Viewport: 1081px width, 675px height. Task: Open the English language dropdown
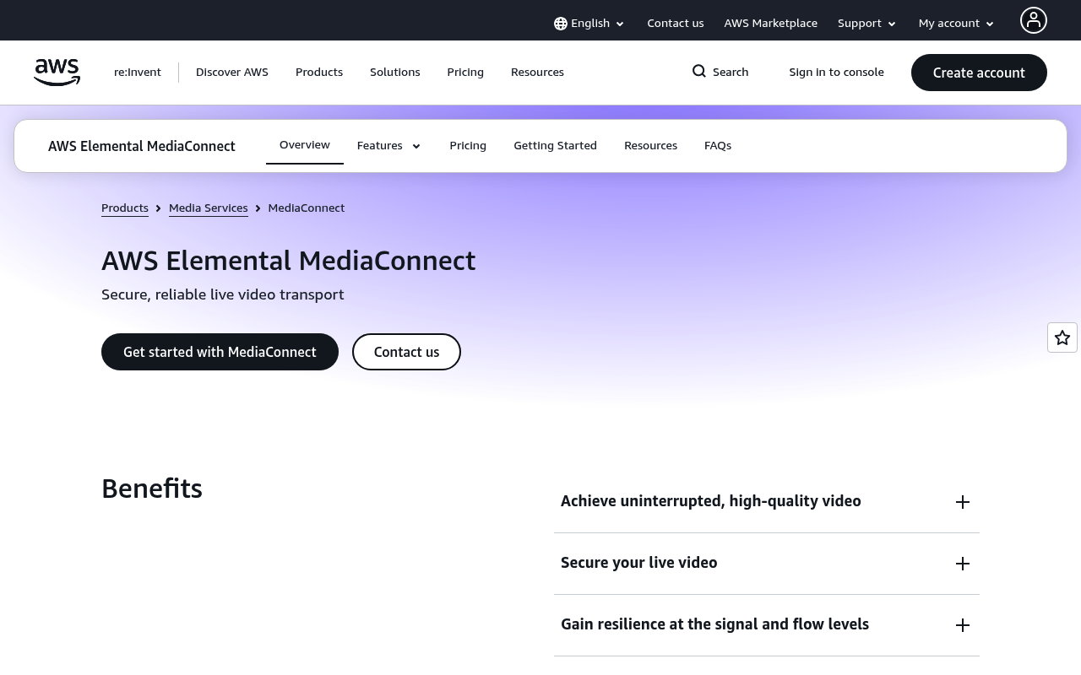[589, 24]
